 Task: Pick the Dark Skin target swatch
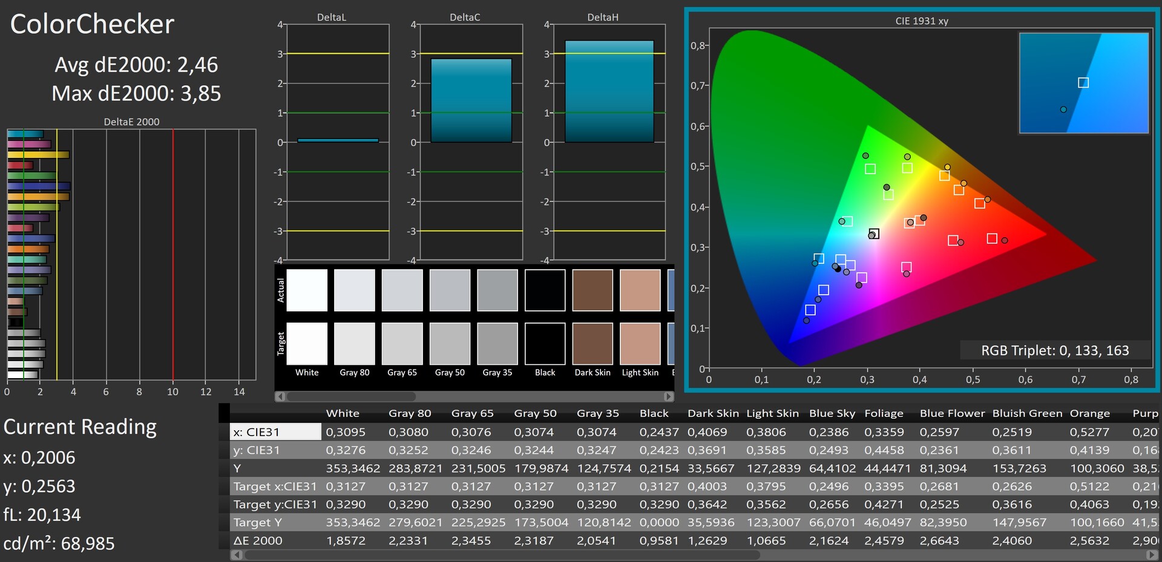pyautogui.click(x=592, y=344)
